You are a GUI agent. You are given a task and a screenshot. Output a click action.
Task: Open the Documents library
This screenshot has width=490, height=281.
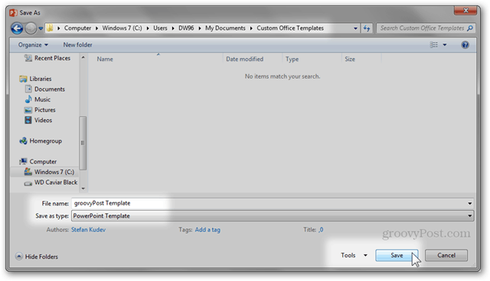coord(45,89)
